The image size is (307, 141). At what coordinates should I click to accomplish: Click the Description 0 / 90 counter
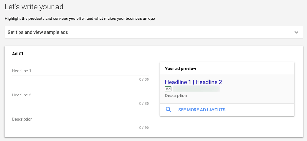click(144, 128)
